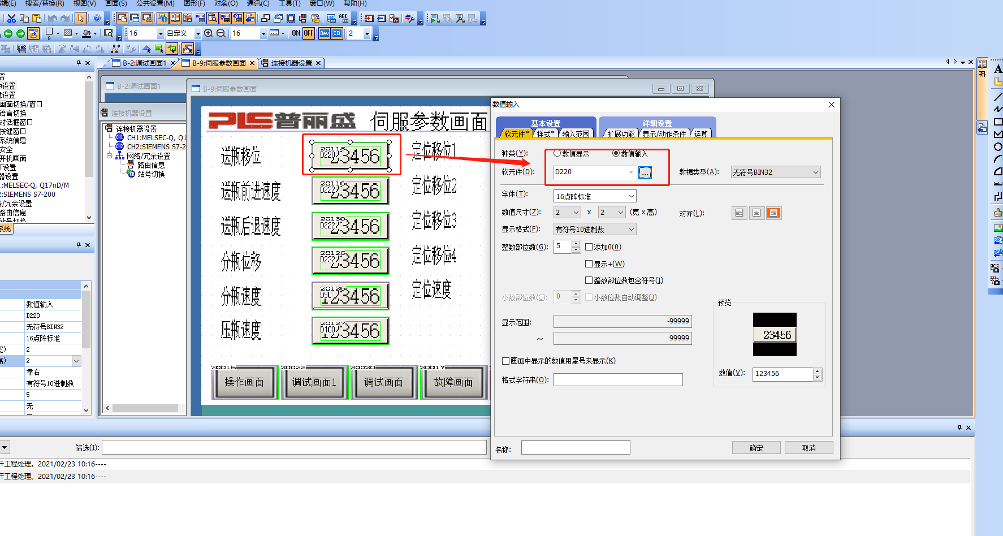Switch to the 扩展功能 tab
Screen dimensions: 1003x536
[621, 133]
